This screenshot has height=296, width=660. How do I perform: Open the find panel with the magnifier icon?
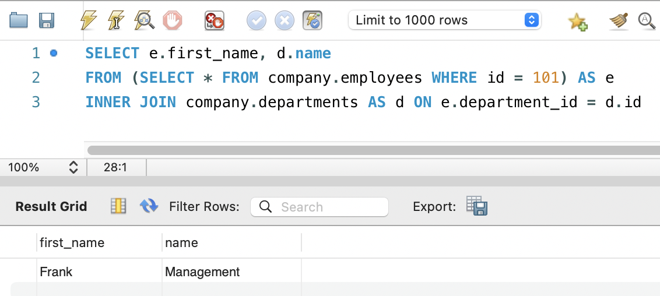coord(647,20)
